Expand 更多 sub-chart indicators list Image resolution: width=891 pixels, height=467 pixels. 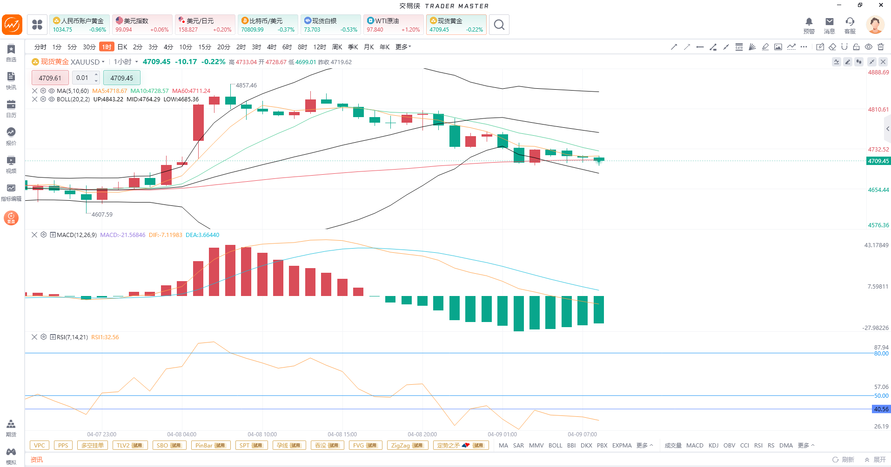(x=806, y=445)
